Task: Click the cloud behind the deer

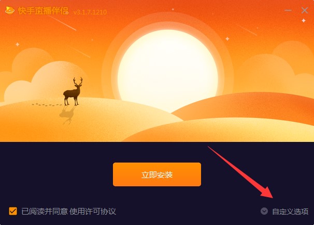Action: click(46, 80)
